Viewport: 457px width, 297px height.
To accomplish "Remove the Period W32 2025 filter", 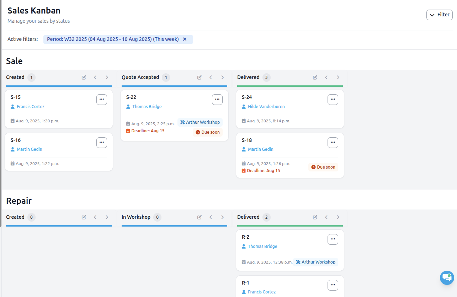I will pos(185,39).
